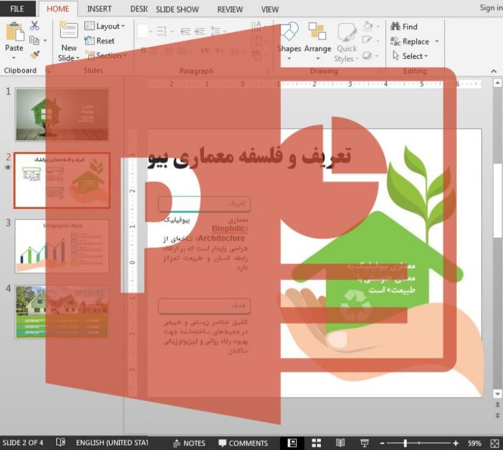Open the Arrange menu
The image size is (503, 450).
click(x=317, y=41)
